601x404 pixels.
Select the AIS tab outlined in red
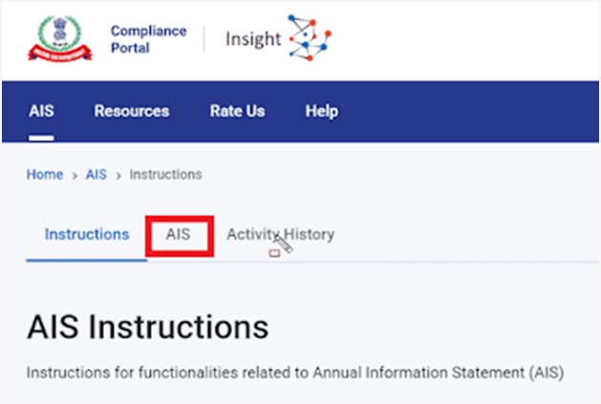tap(179, 234)
